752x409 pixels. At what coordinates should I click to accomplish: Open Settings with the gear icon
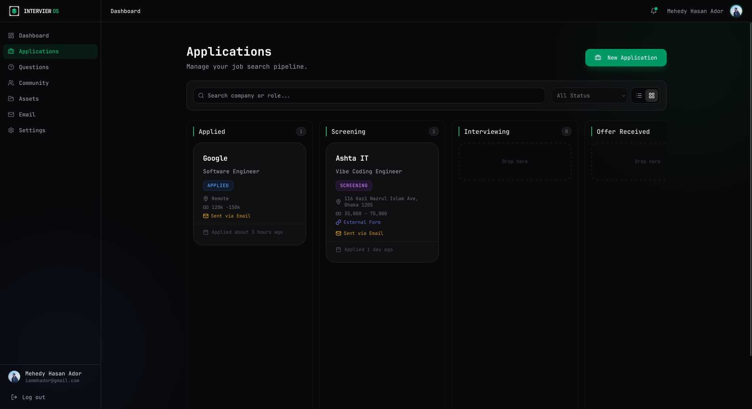pyautogui.click(x=11, y=130)
